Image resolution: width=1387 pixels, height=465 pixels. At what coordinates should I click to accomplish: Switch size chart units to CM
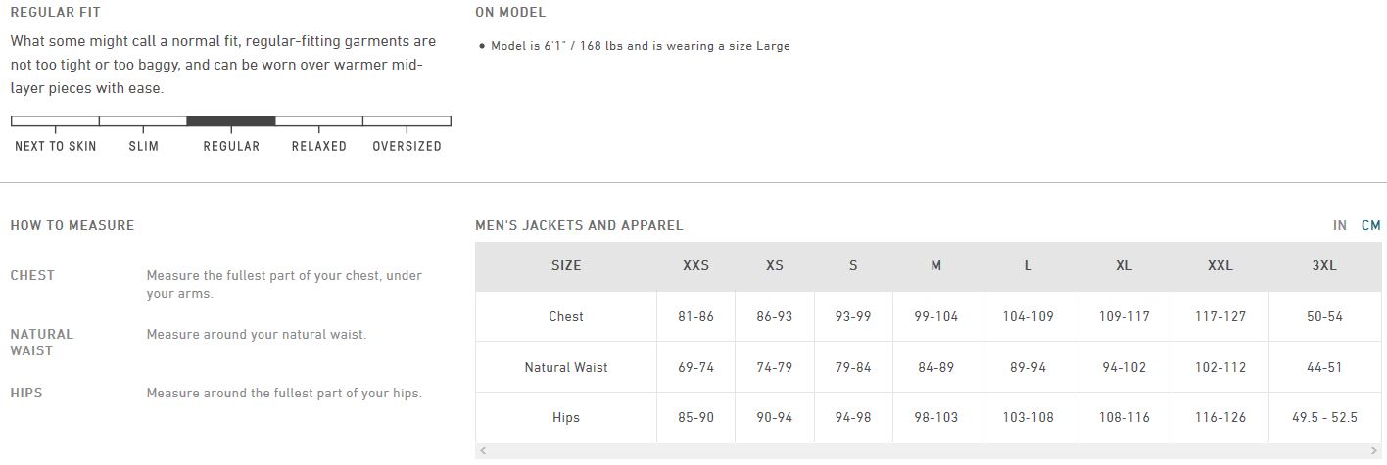[1370, 225]
